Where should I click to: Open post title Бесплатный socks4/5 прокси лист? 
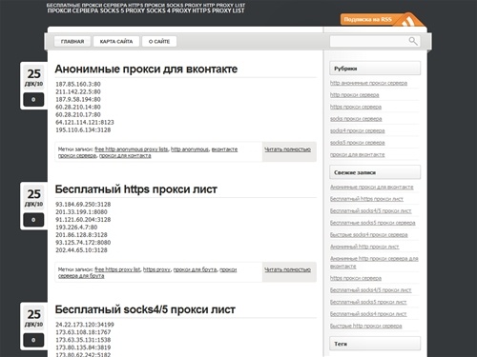click(145, 309)
